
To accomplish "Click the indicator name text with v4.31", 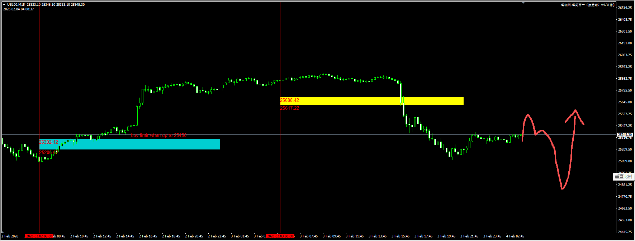I will (x=585, y=5).
